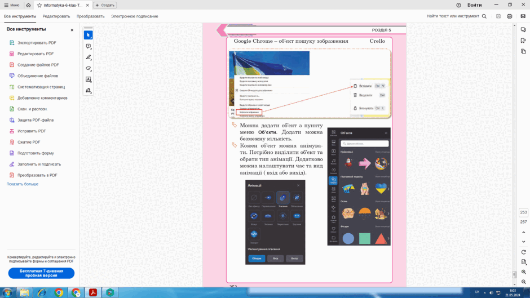The width and height of the screenshot is (530, 298).
Task: Open the Редактировать menu tab
Action: pos(56,16)
